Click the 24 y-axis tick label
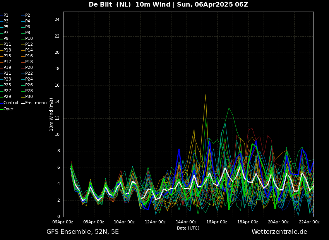This screenshot has width=329, height=240. [57, 20]
